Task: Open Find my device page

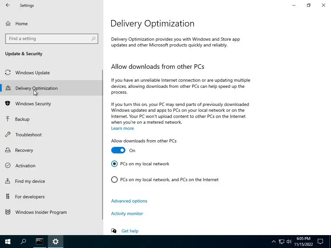Action: tap(51, 181)
